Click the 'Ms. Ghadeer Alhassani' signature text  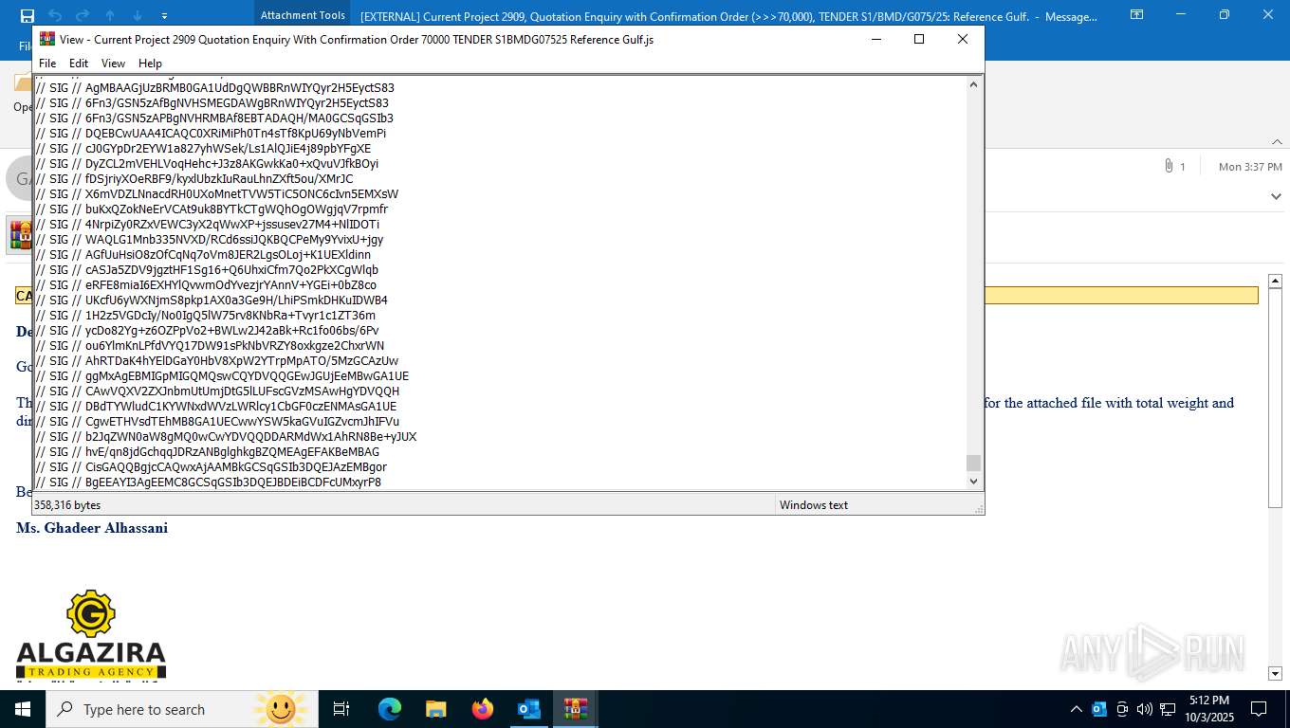coord(92,528)
